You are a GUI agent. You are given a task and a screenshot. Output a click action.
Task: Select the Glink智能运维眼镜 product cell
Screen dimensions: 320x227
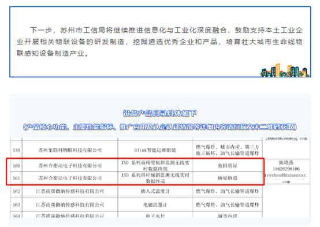pyautogui.click(x=155, y=150)
